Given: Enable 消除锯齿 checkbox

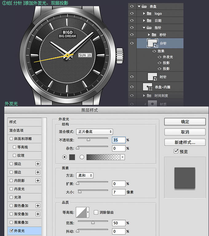Looking at the screenshot, I should [96, 212].
